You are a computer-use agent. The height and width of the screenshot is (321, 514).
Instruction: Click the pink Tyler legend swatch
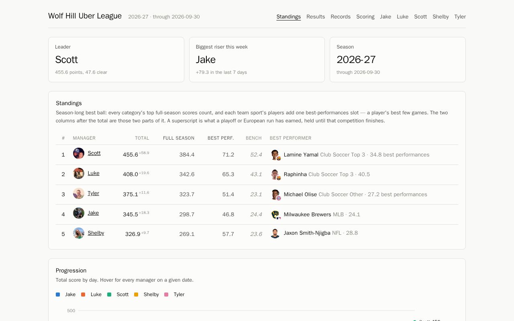click(166, 295)
